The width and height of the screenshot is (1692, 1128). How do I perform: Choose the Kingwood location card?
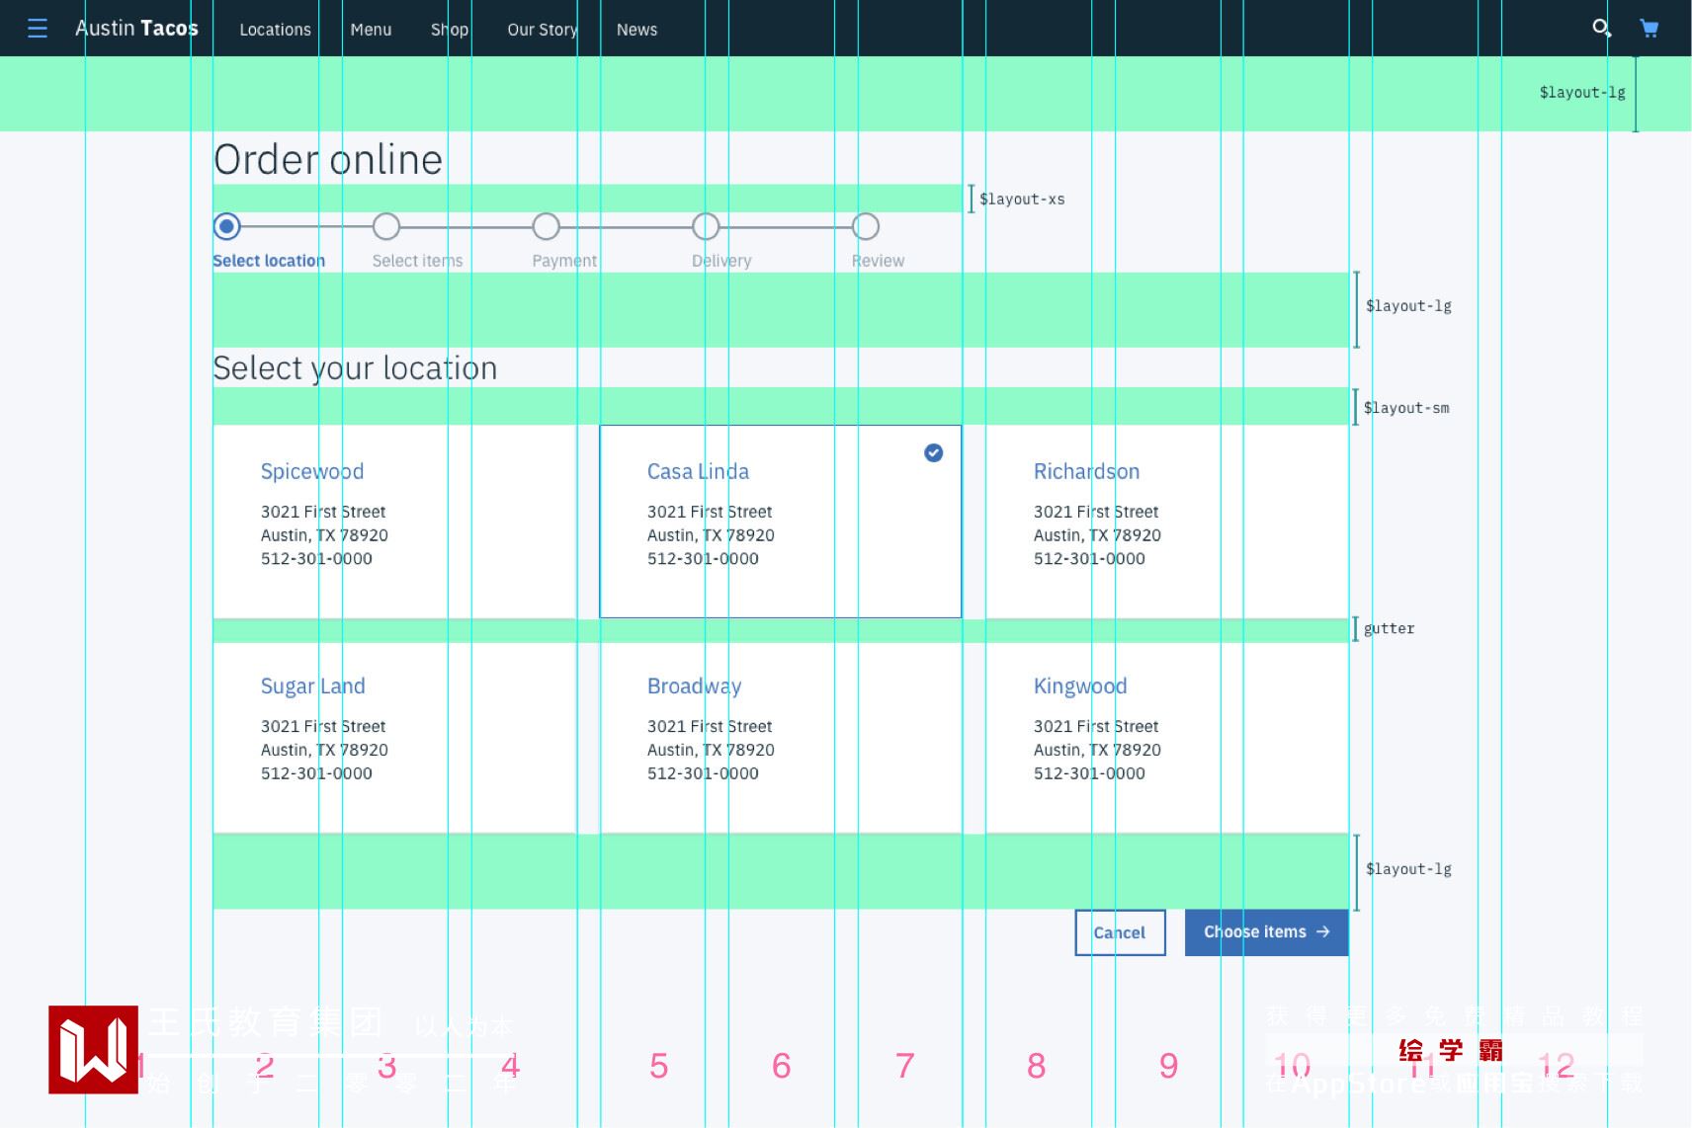1167,738
